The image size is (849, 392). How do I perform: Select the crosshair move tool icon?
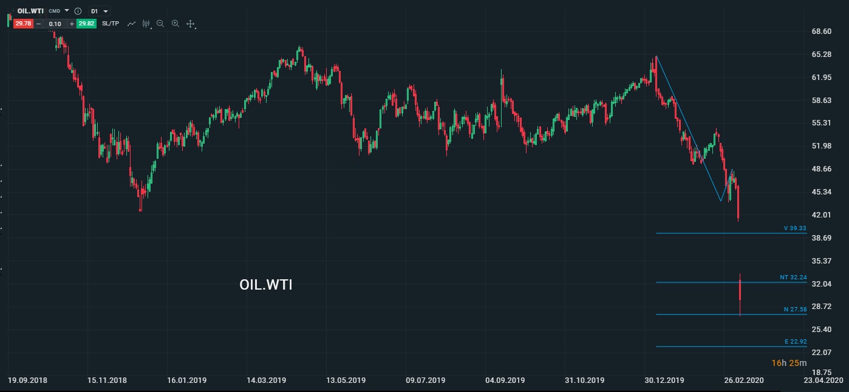pos(190,24)
